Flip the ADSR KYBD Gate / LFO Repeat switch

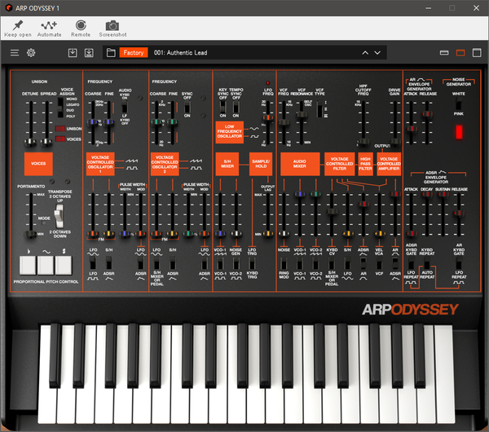(x=411, y=264)
